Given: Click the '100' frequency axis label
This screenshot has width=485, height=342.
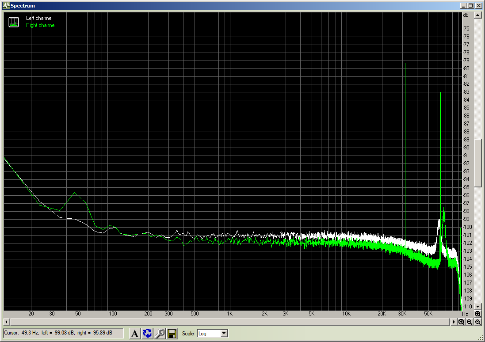Looking at the screenshot, I should (x=113, y=314).
